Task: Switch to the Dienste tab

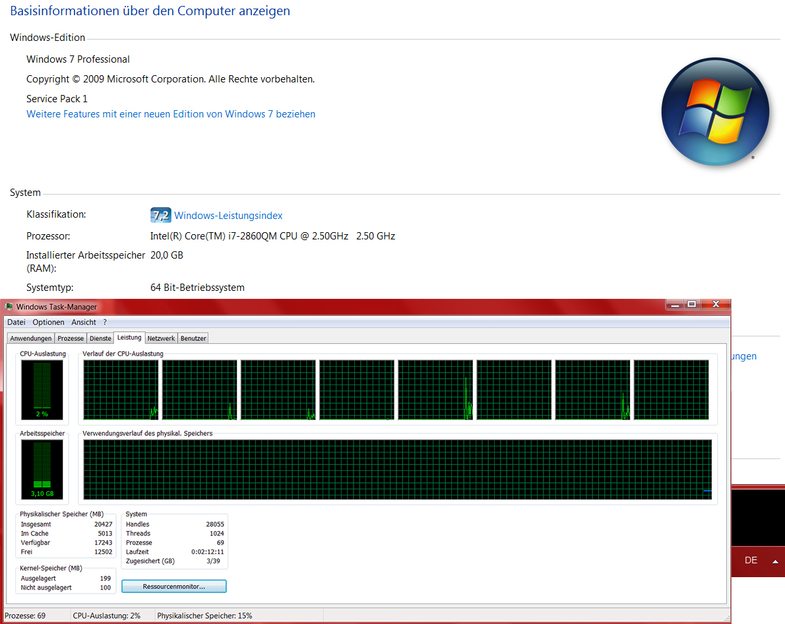Action: [100, 338]
